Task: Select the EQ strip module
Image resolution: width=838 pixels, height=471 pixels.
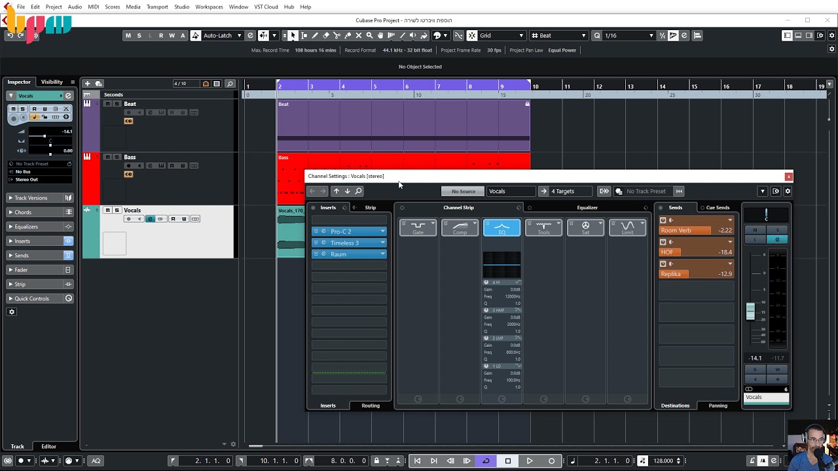Action: tap(501, 227)
